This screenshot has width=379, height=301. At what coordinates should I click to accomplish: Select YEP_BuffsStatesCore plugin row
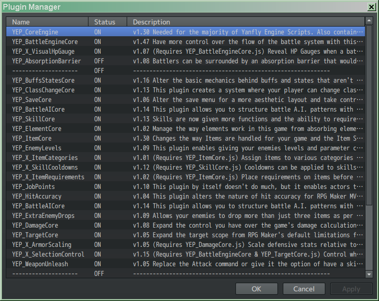coord(186,80)
